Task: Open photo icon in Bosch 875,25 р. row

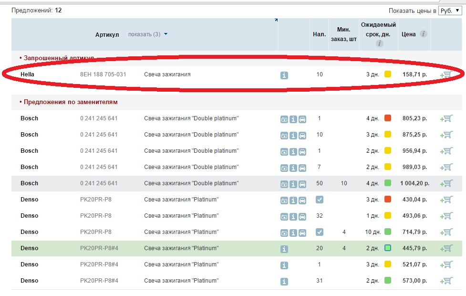Action: pyautogui.click(x=284, y=135)
